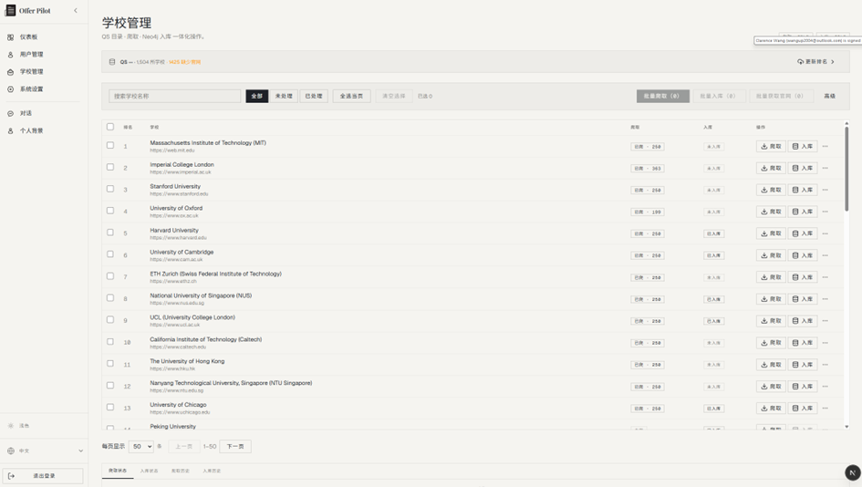Check the Caltech row checkbox
This screenshot has width=862, height=487.
110,341
